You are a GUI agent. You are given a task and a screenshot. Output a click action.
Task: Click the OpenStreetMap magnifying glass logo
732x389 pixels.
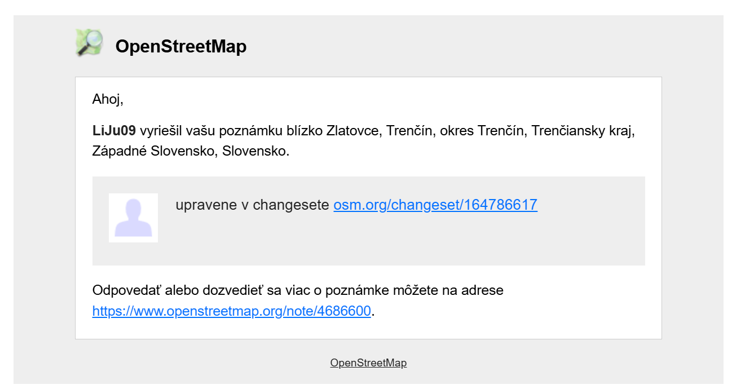click(x=89, y=43)
